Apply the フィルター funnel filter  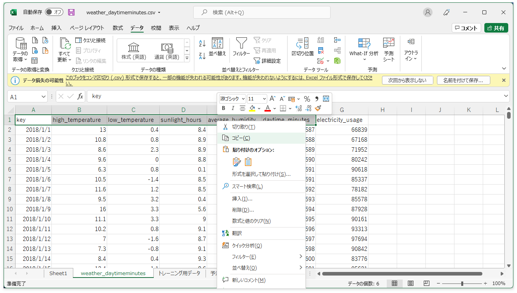pos(241,47)
